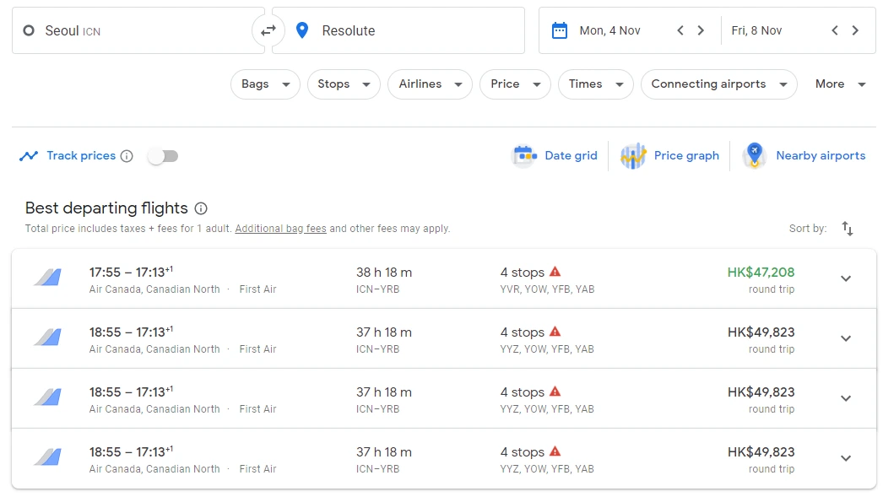Click the YVR, YOW, YFB, YAB stops text
The width and height of the screenshot is (883, 497).
(x=547, y=289)
